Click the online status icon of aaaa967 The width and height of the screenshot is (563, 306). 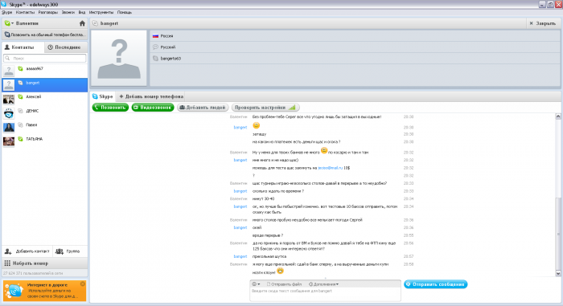pos(20,68)
